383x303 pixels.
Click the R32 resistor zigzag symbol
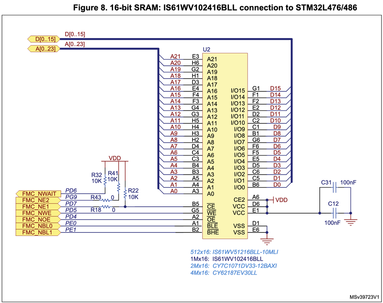105,181
